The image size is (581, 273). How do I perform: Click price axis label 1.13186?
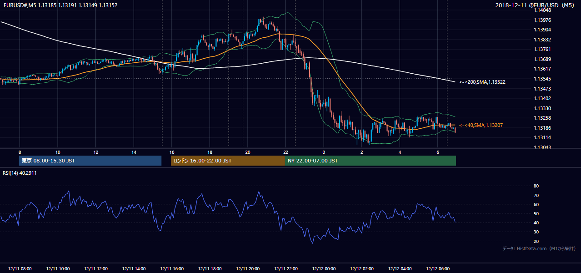(x=542, y=128)
